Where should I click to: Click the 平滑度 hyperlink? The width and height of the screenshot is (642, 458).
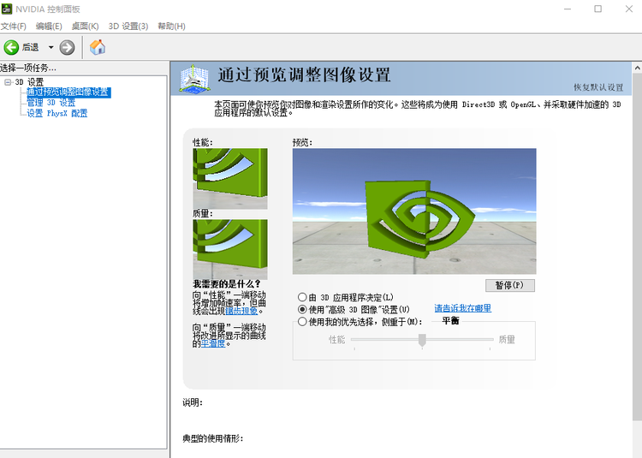click(x=213, y=343)
